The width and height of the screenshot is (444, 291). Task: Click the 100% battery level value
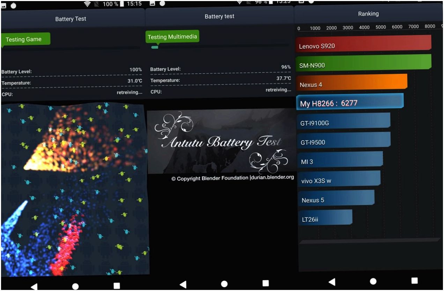point(135,70)
